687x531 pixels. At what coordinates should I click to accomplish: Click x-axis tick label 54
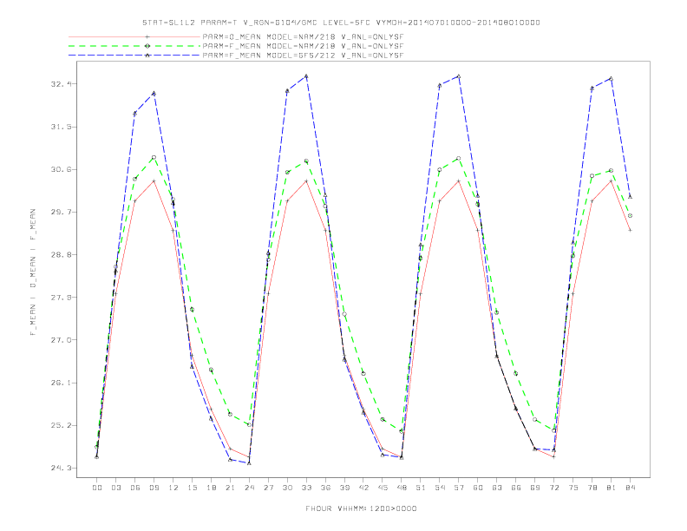point(440,488)
